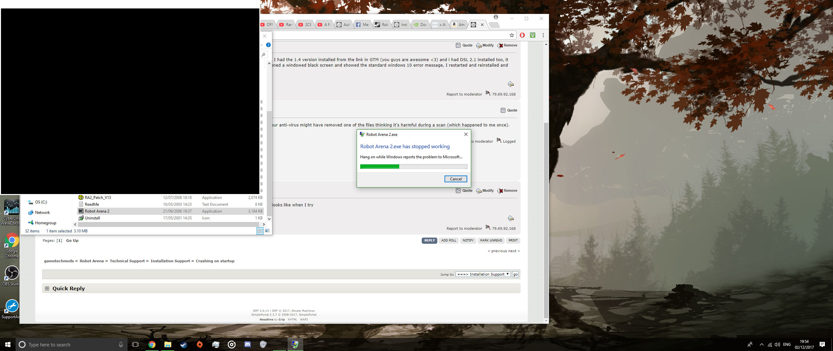This screenshot has height=351, width=833.
Task: Open Steam from the taskbar
Action: [184, 344]
